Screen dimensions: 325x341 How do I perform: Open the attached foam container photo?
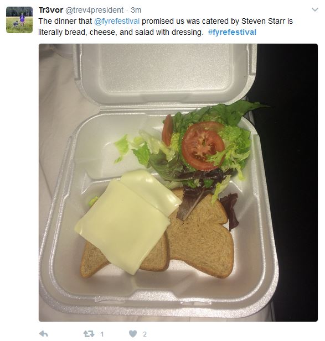178,182
